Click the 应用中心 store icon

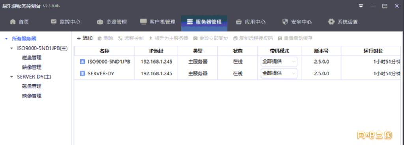[239, 22]
